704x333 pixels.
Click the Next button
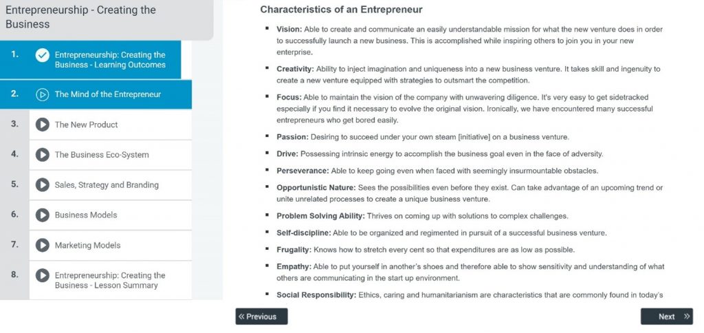click(x=666, y=316)
